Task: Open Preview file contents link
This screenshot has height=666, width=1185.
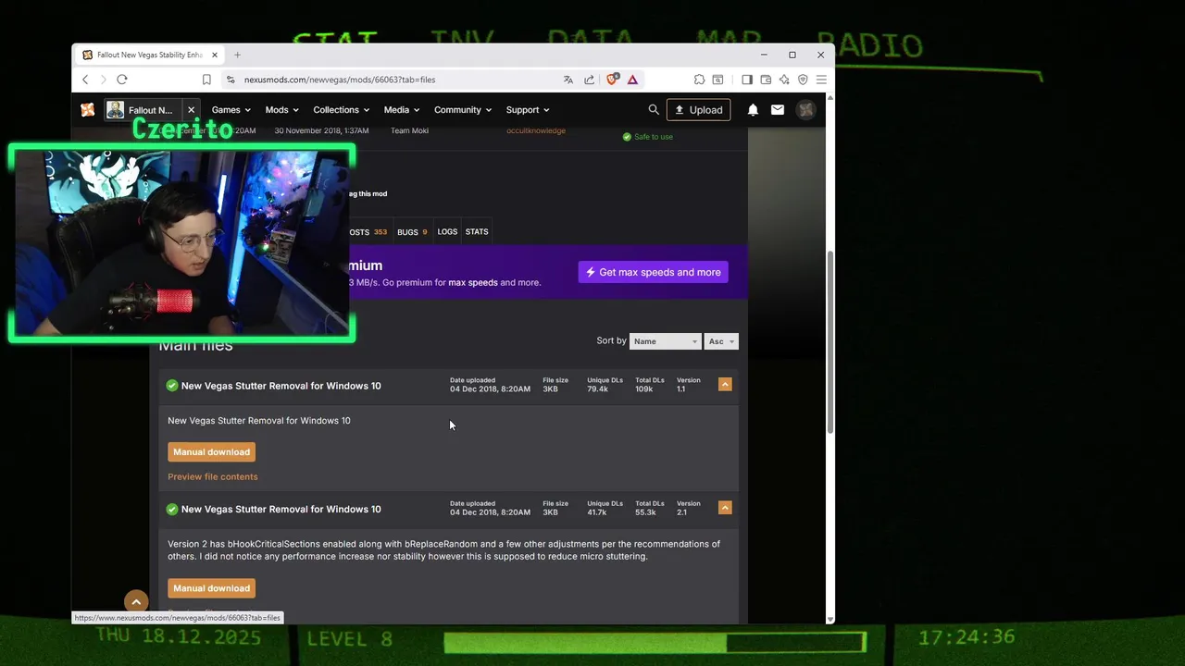Action: point(213,477)
